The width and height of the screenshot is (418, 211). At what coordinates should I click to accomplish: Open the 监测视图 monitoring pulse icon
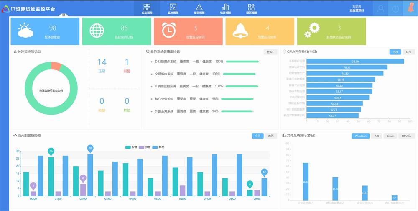pos(173,7)
